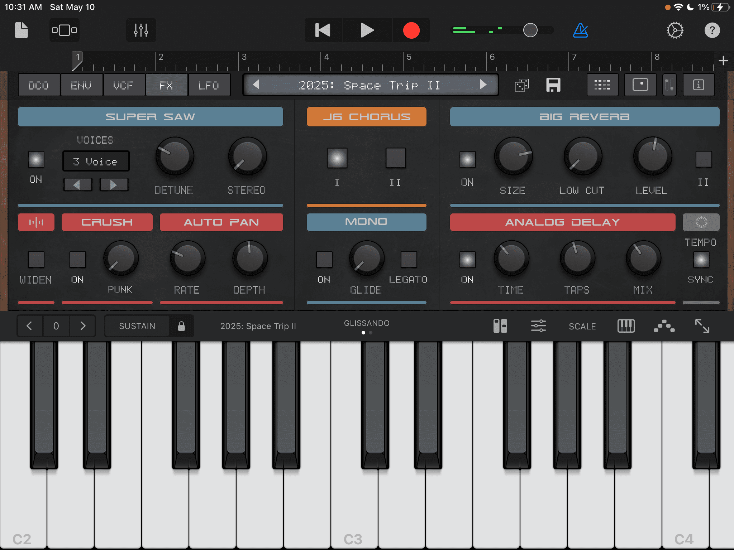Increase voices with right arrow button

tap(114, 185)
